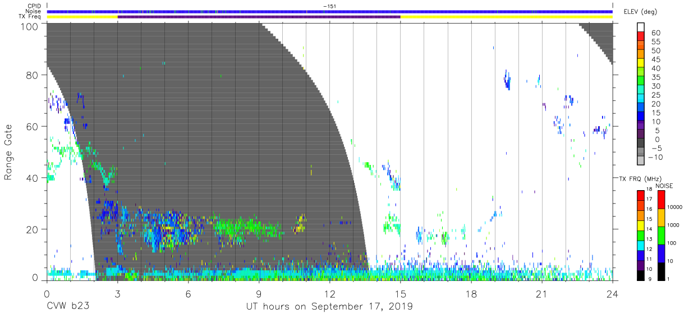Screen dimensions: 689x318
Task: Click the 1000 tick on NOISE legend
Action: tap(673, 225)
